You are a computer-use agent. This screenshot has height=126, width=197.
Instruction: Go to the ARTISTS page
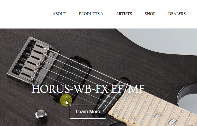click(x=124, y=14)
